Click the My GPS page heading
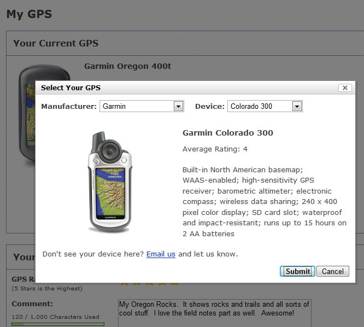Screen dimensions: 364x327 tap(30, 14)
